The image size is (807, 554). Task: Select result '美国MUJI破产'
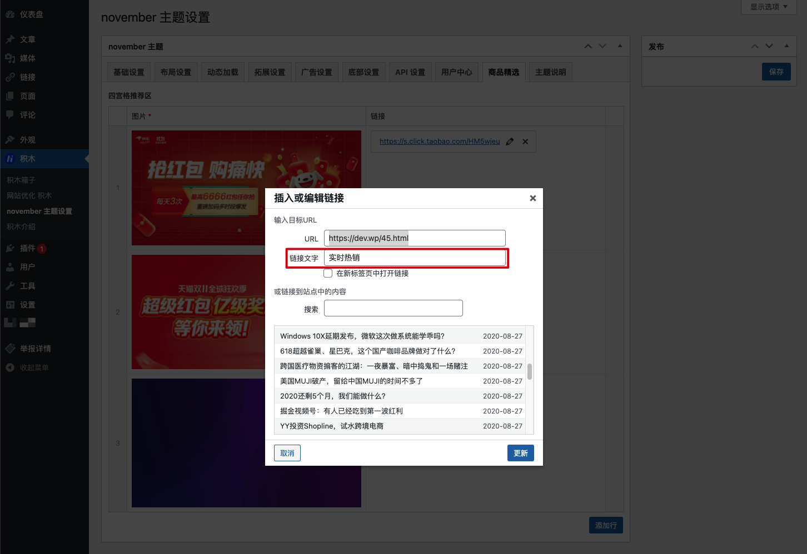pos(400,381)
